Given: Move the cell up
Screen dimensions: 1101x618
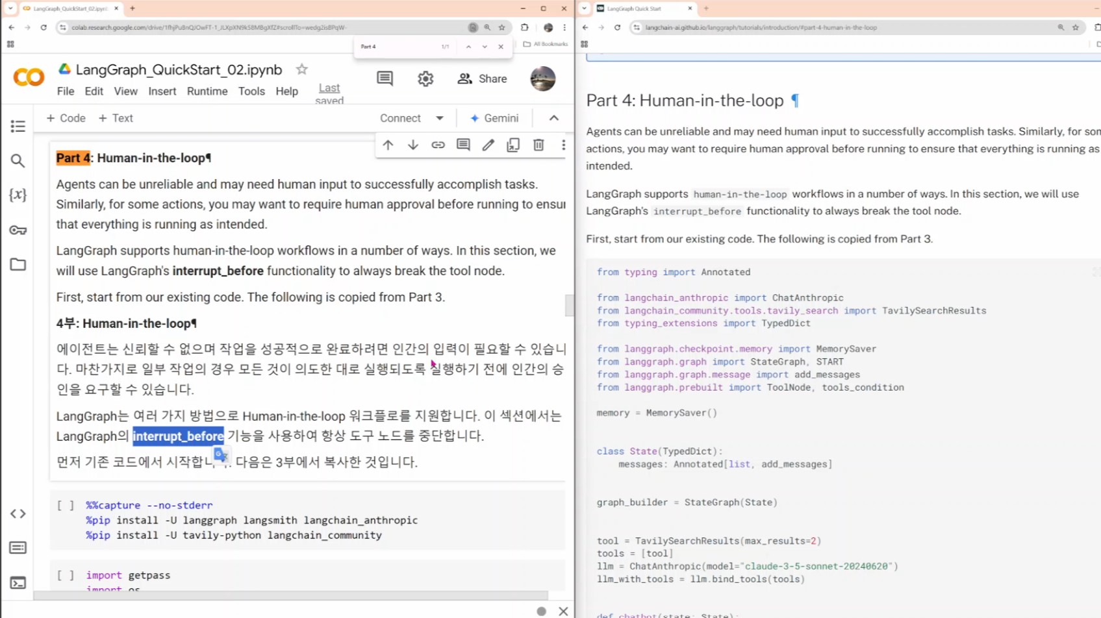Looking at the screenshot, I should pos(388,145).
